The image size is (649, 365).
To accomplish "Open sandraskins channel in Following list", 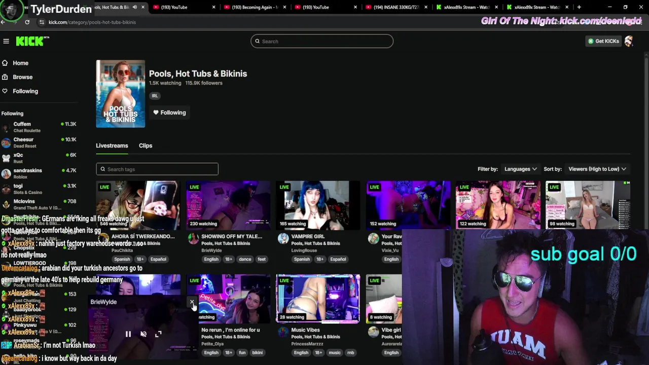I will point(39,173).
